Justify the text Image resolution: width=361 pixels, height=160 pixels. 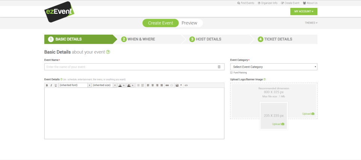[162, 85]
